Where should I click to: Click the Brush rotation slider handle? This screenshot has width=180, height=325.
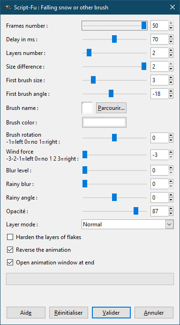114,138
